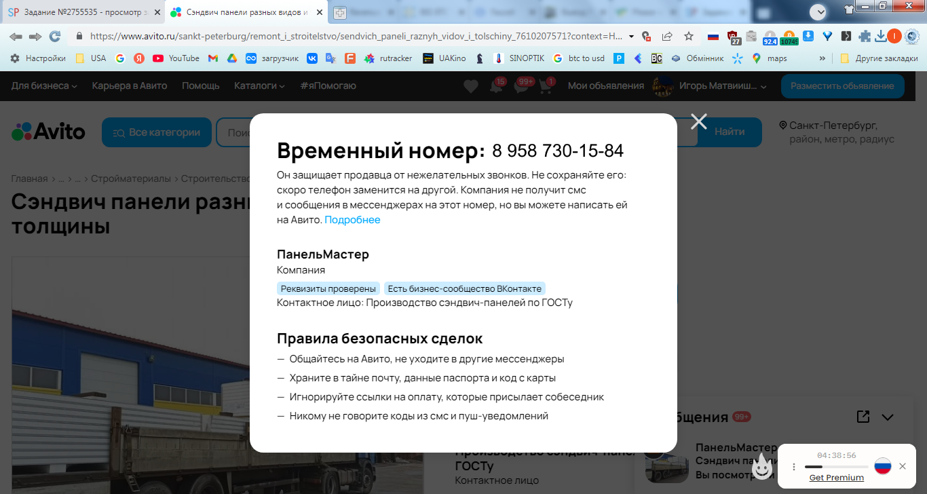
Task: Open the UAKino bookmark
Action: tap(444, 58)
